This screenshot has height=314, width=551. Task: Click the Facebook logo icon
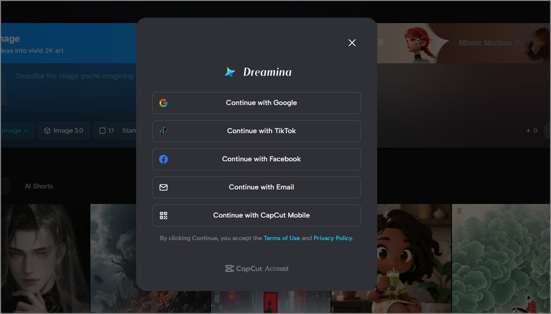click(164, 159)
